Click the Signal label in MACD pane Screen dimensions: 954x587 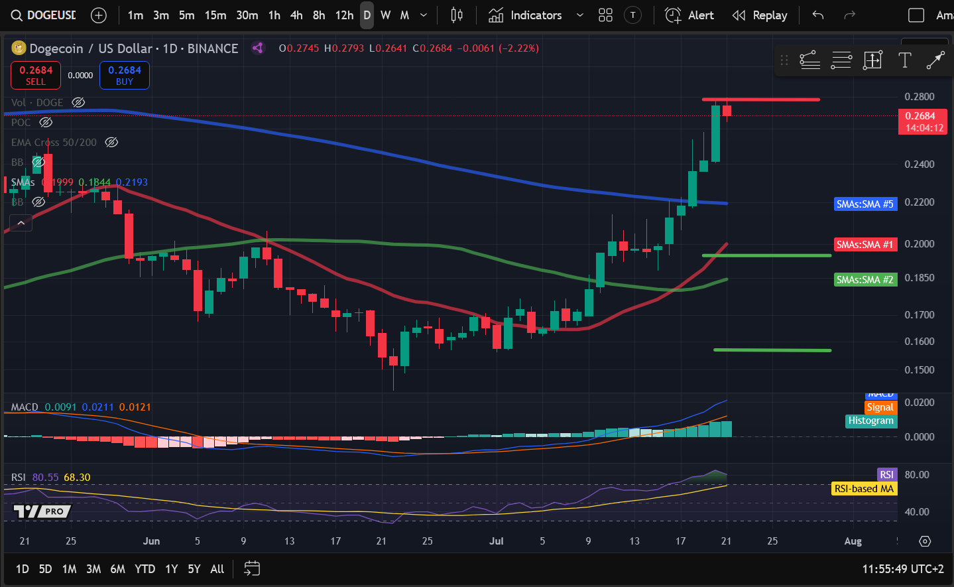[880, 407]
